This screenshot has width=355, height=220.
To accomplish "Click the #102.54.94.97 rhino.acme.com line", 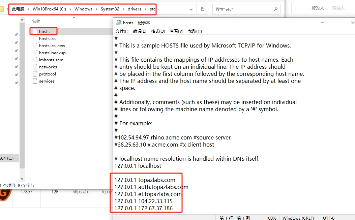I will (172, 137).
